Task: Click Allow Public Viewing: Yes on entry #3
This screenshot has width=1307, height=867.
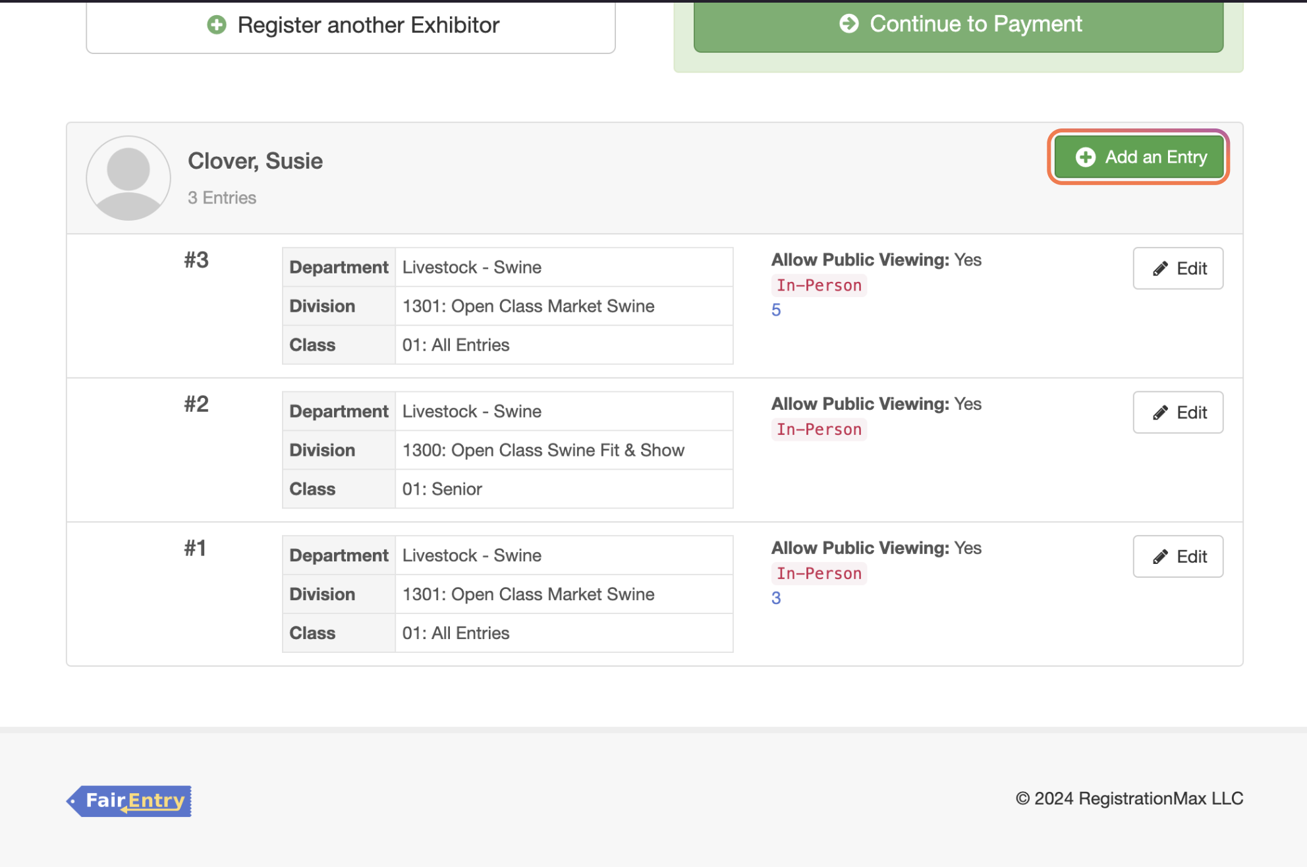Action: point(876,260)
